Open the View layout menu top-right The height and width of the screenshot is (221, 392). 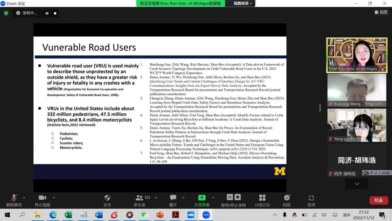(381, 12)
